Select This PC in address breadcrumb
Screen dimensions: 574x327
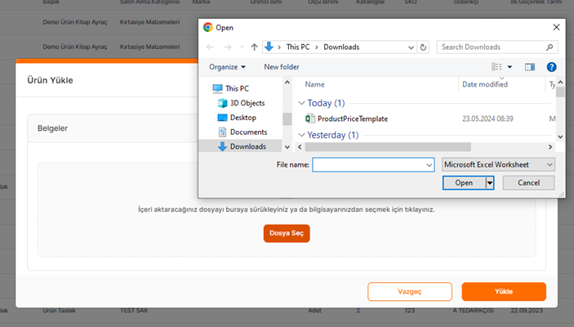click(298, 47)
